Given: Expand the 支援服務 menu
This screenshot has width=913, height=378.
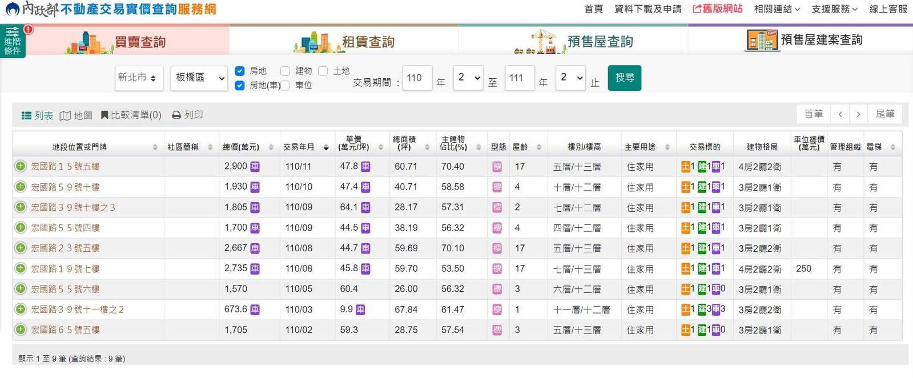Looking at the screenshot, I should coord(834,9).
